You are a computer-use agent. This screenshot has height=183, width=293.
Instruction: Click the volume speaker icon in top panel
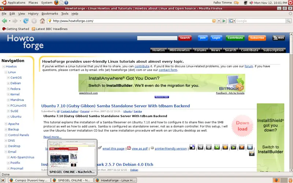click(x=251, y=3)
